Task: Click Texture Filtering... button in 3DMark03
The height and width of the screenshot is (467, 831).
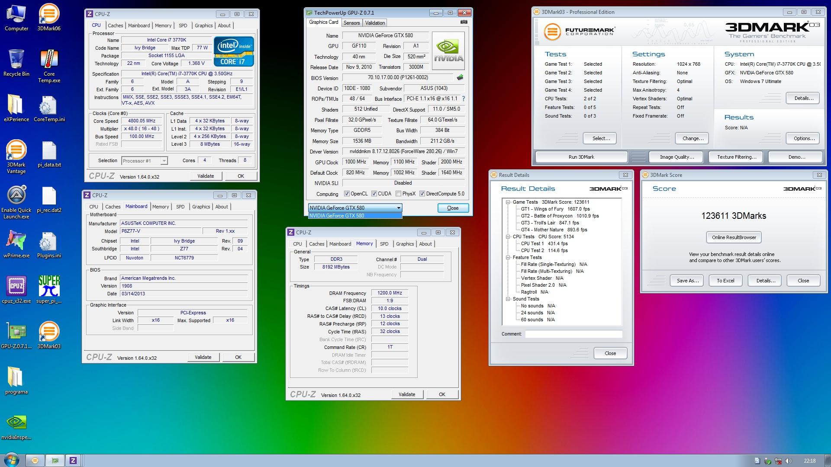Action: [x=737, y=157]
